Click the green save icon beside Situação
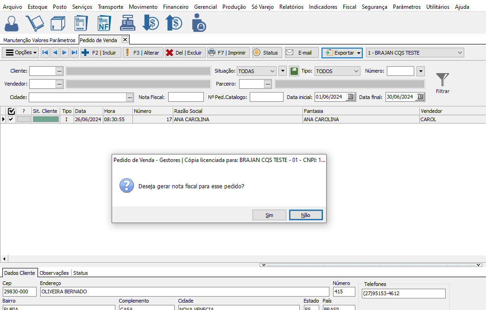Image resolution: width=486 pixels, height=310 pixels. coord(294,71)
